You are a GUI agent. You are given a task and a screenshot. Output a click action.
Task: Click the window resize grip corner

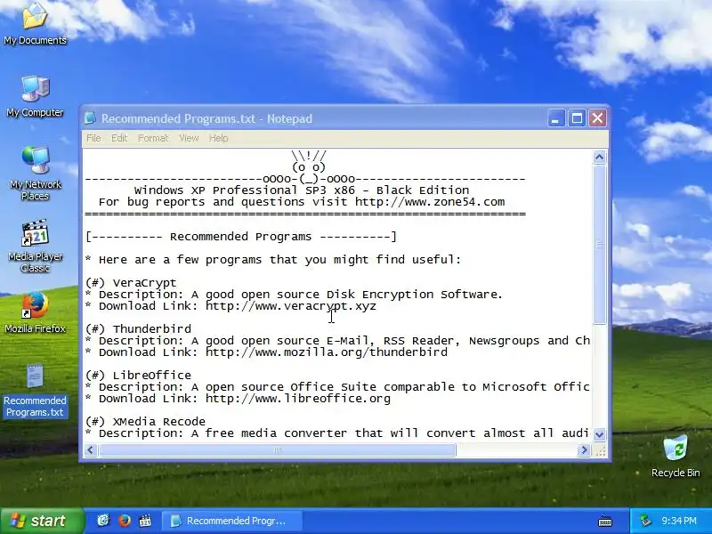[600, 450]
